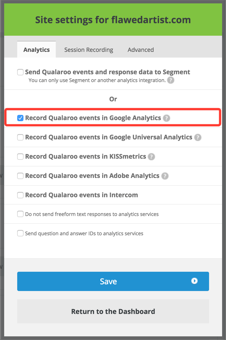The image size is (226, 340).
Task: Enable sending question and answer IDs
Action: pos(20,233)
